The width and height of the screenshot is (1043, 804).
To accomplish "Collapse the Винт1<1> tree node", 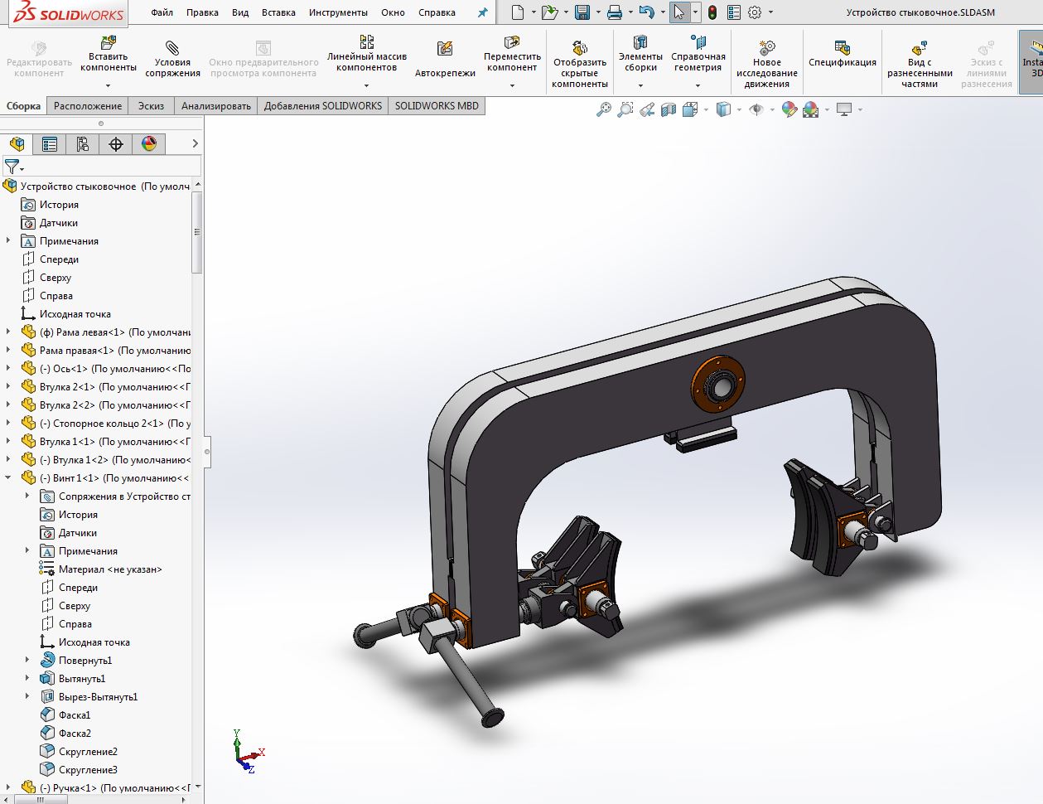I will [x=9, y=478].
